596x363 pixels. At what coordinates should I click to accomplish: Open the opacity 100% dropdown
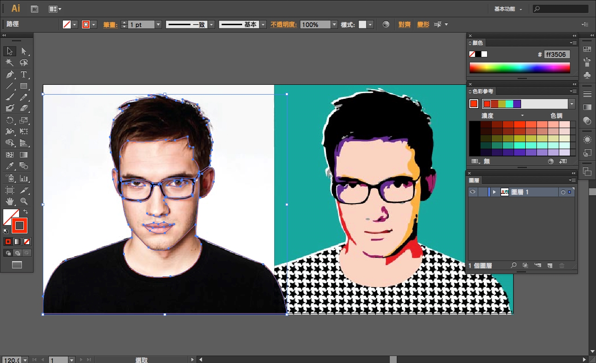click(334, 25)
